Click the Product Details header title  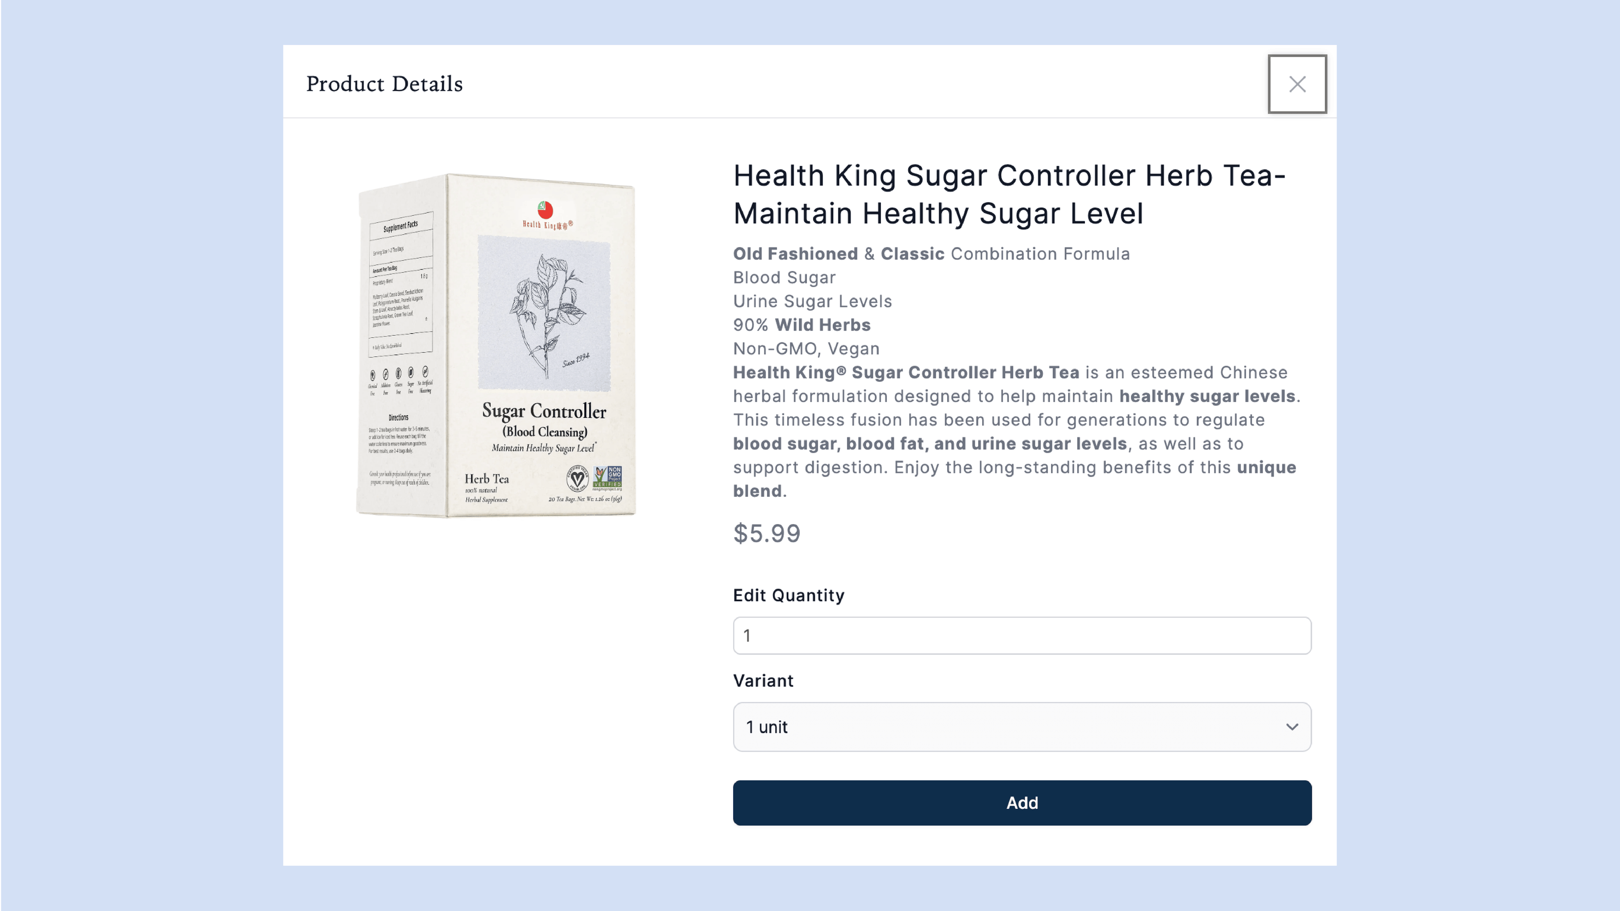[x=384, y=84]
